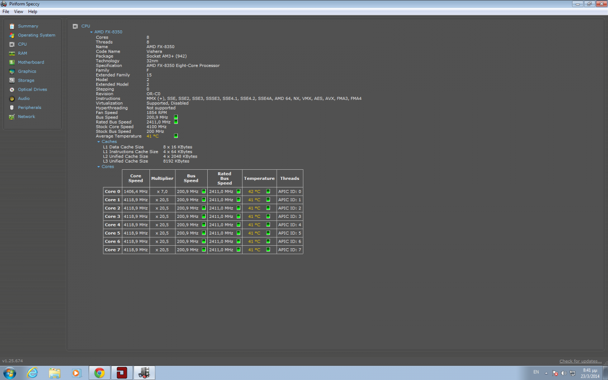The height and width of the screenshot is (380, 608).
Task: Toggle Core 5 bus speed green indicator
Action: click(x=204, y=233)
